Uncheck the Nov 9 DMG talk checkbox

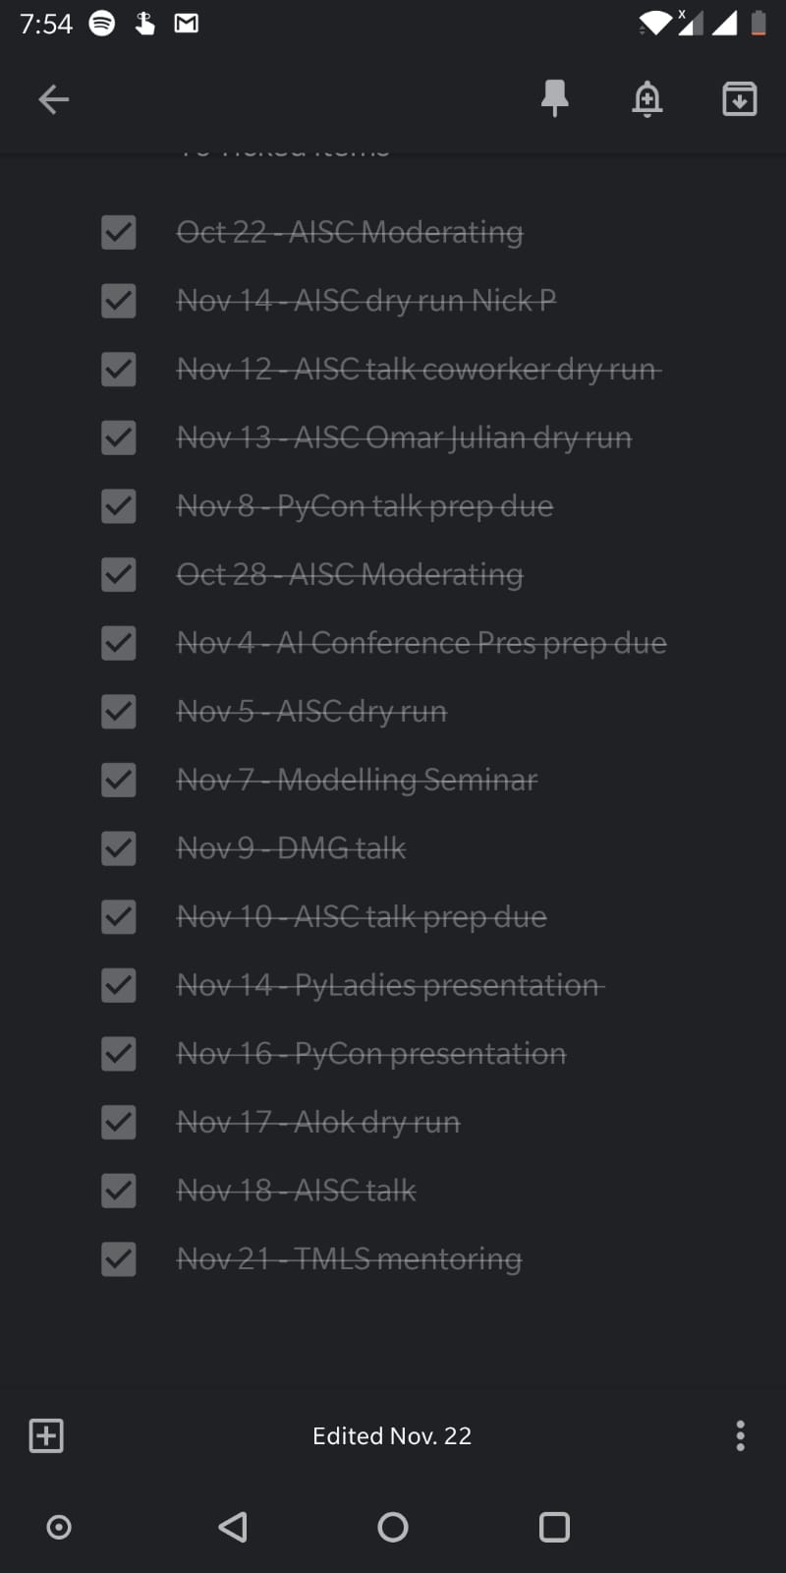tap(119, 848)
